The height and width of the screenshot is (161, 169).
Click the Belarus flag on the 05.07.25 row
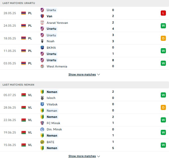click(x=24, y=95)
